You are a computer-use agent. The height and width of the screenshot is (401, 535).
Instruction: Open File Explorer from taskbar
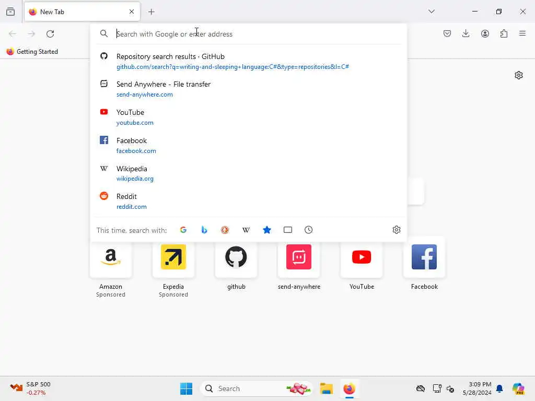click(326, 388)
